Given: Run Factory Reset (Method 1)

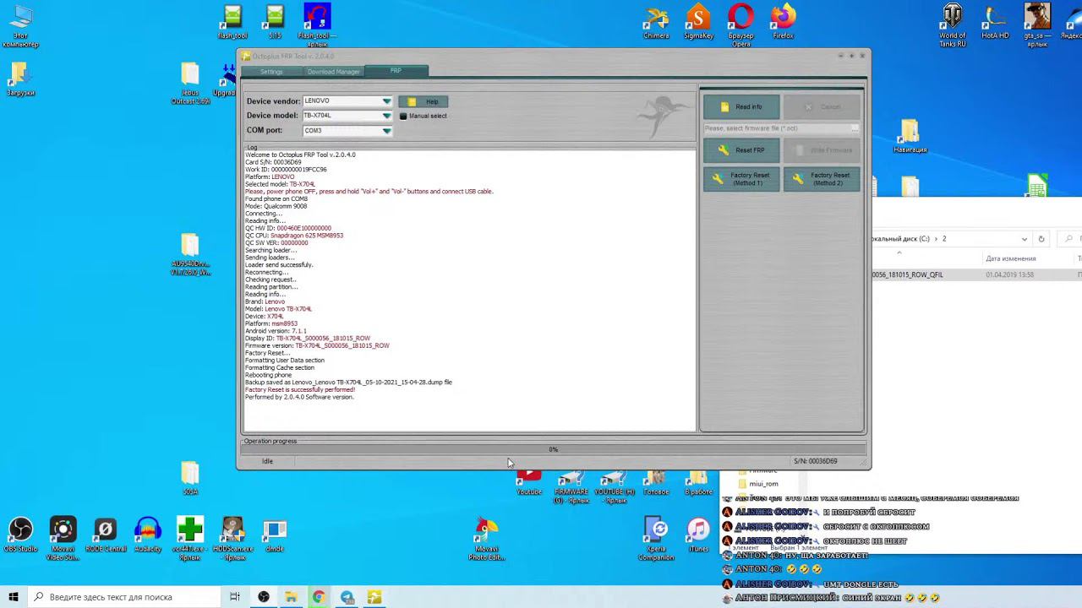Looking at the screenshot, I should pyautogui.click(x=741, y=179).
